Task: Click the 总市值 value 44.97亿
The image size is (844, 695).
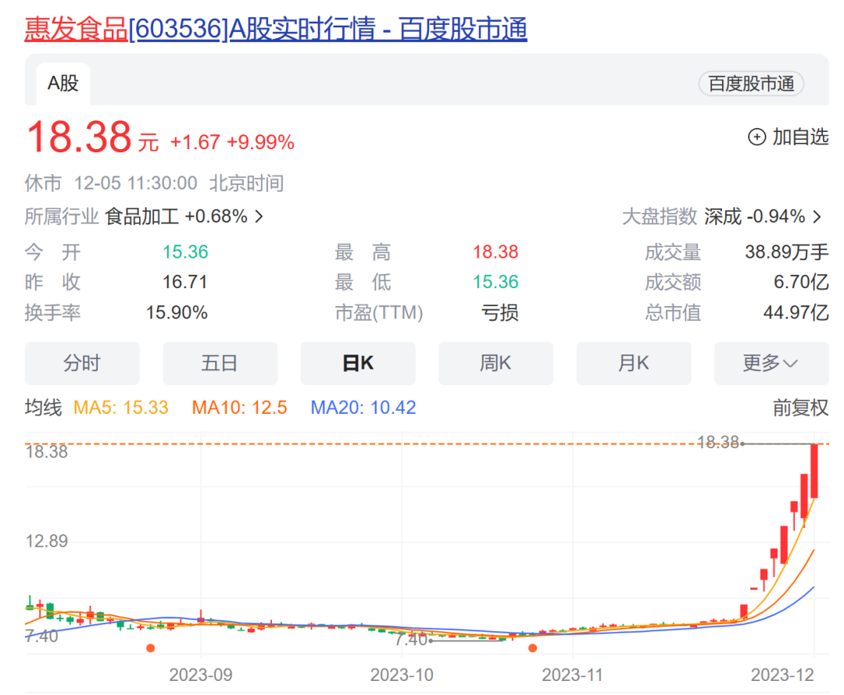Action: click(796, 312)
